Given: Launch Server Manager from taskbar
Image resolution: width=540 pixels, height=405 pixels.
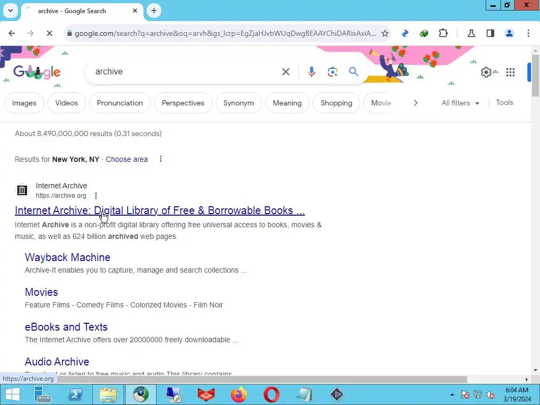Looking at the screenshot, I should pyautogui.click(x=43, y=394).
